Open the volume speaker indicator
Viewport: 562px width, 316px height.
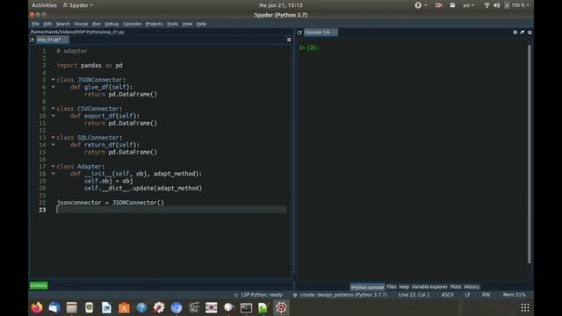(x=496, y=5)
